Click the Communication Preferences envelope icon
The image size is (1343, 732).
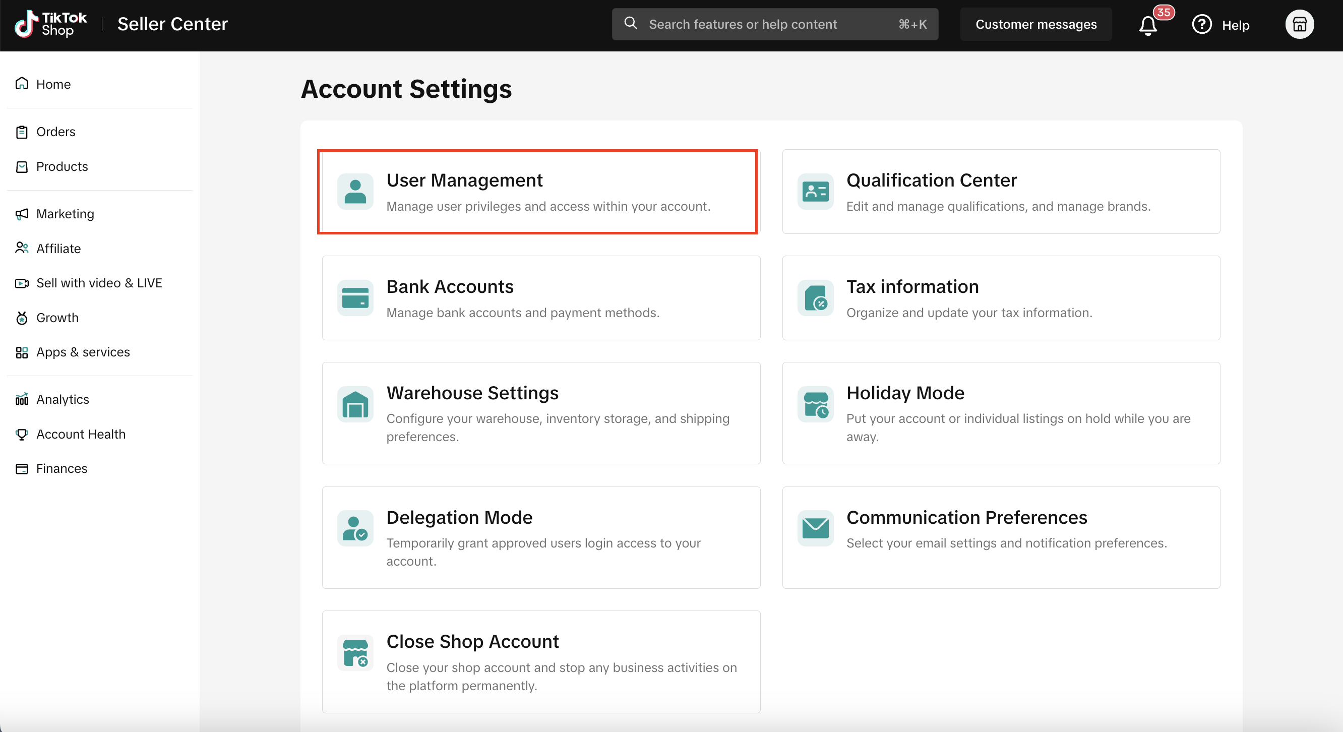pyautogui.click(x=815, y=528)
